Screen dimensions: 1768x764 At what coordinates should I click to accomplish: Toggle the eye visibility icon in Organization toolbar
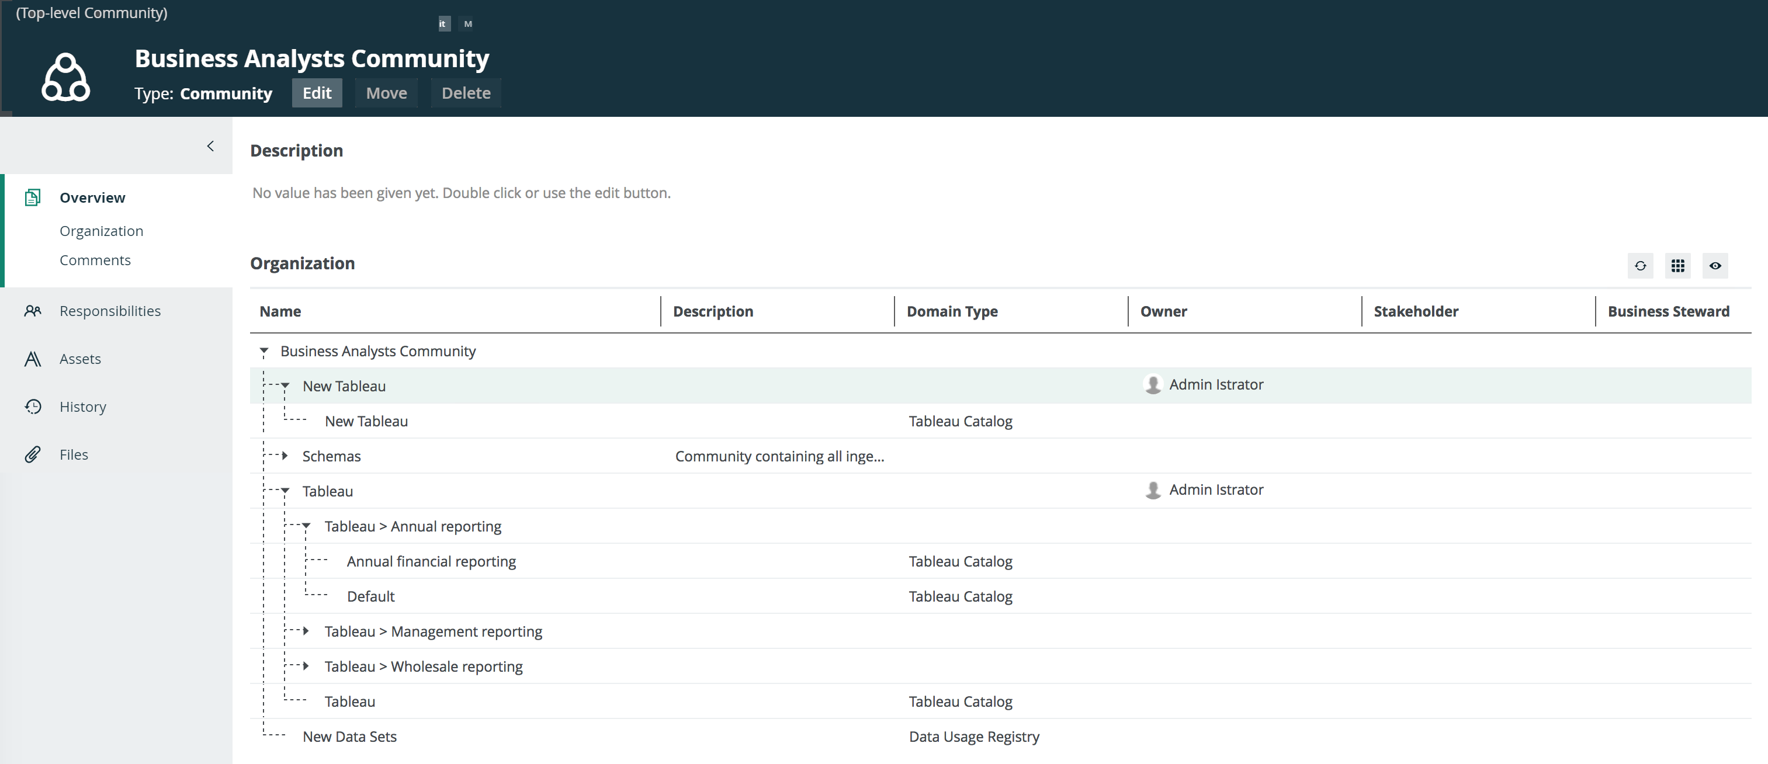coord(1714,266)
